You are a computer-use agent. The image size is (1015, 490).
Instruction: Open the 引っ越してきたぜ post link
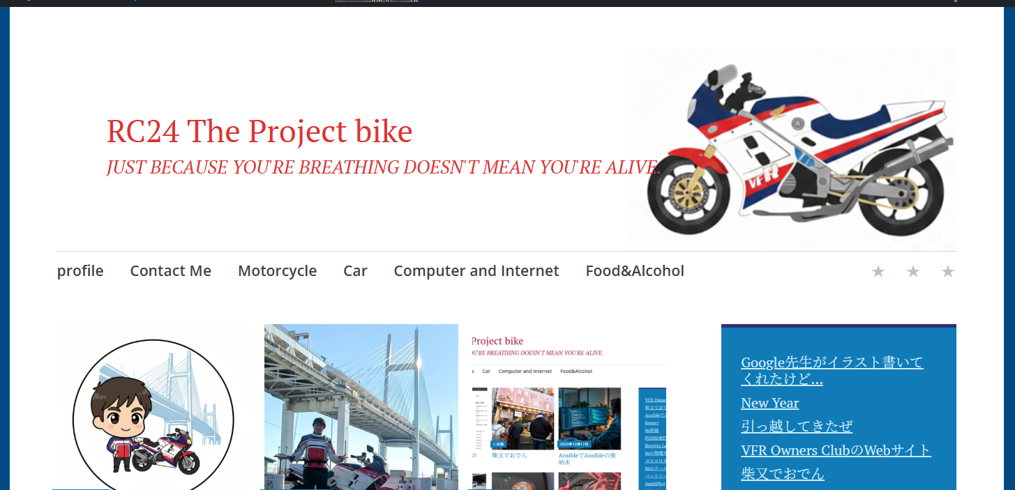pyautogui.click(x=797, y=426)
